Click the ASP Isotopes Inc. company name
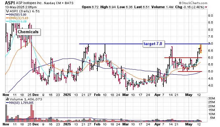The width and height of the screenshot is (220, 127). [29, 3]
